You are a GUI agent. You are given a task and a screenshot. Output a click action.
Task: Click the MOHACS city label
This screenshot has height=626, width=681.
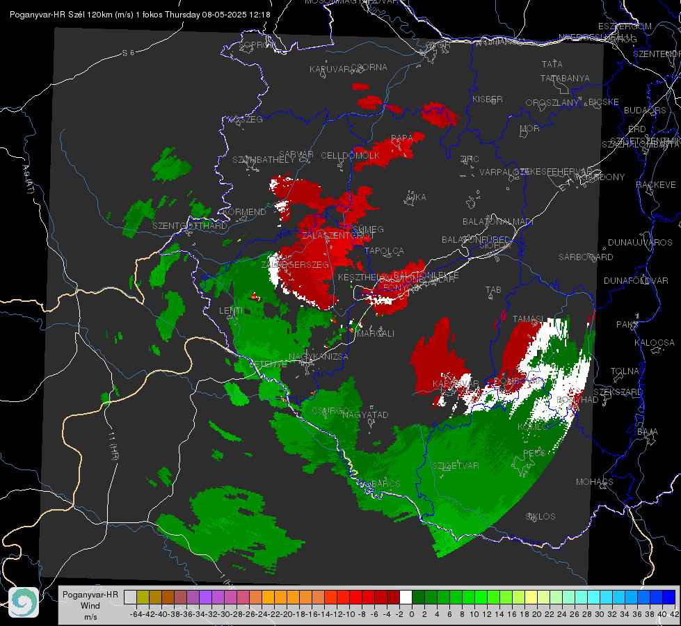tap(595, 482)
